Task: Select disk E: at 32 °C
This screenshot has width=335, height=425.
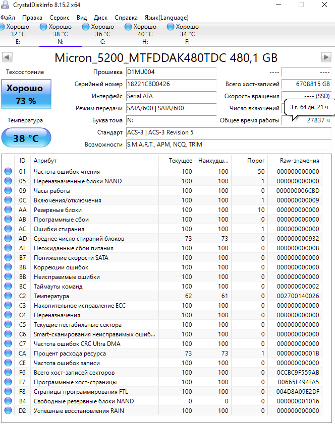Action: click(x=18, y=34)
